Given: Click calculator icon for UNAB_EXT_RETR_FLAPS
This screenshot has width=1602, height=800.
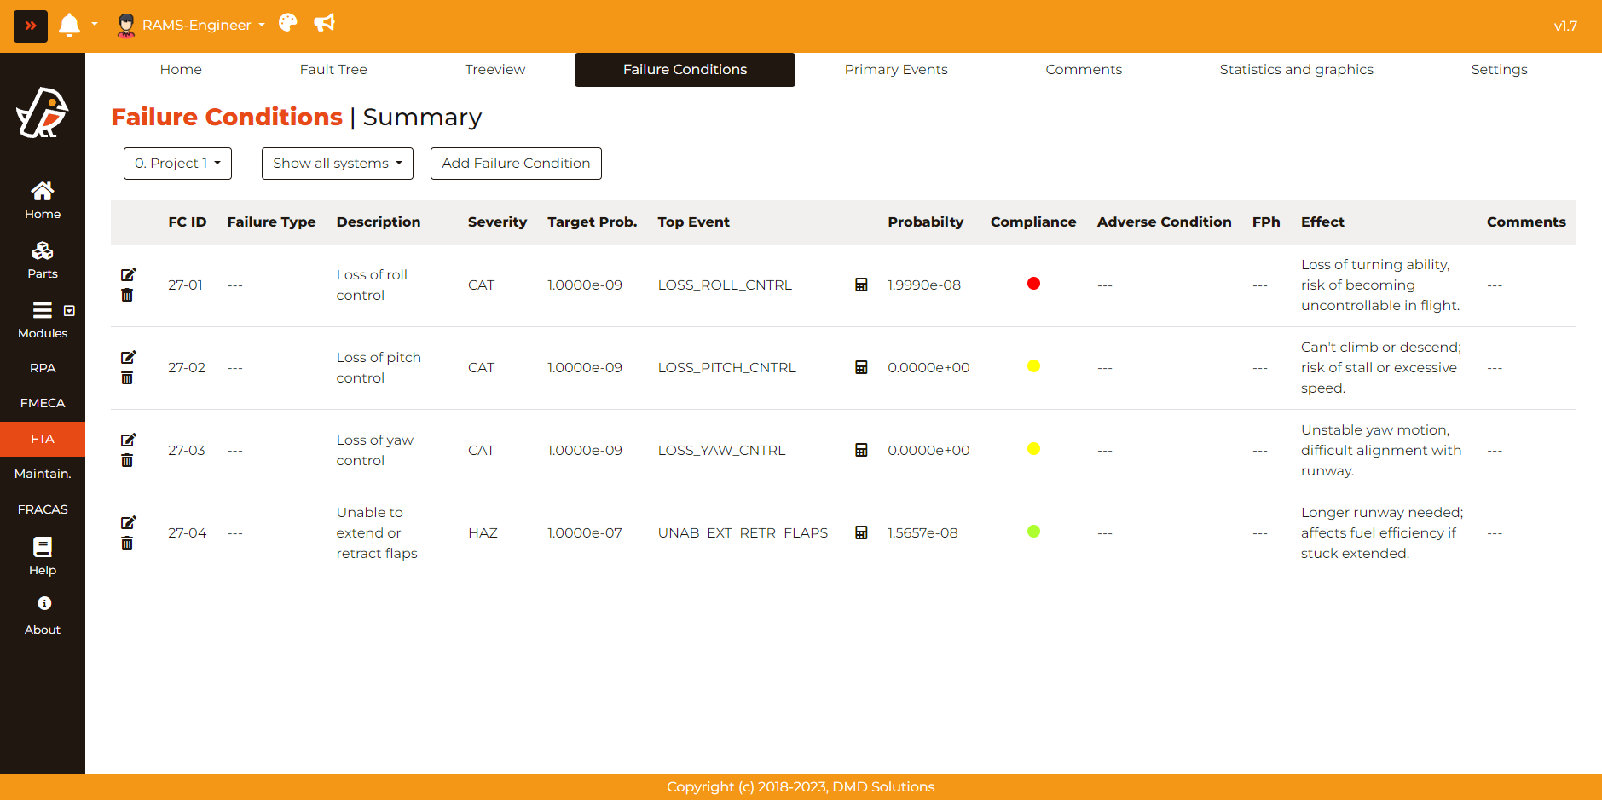Looking at the screenshot, I should [x=861, y=532].
